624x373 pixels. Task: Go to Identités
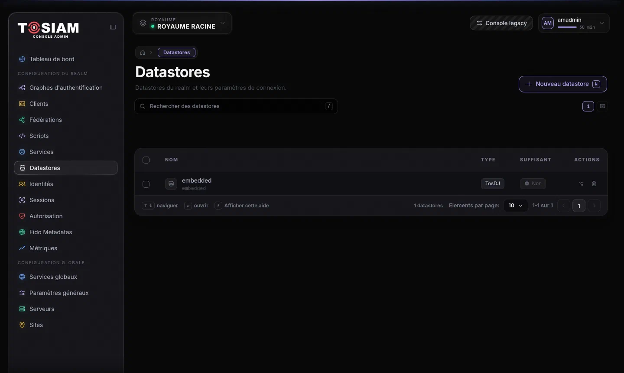pos(66,184)
